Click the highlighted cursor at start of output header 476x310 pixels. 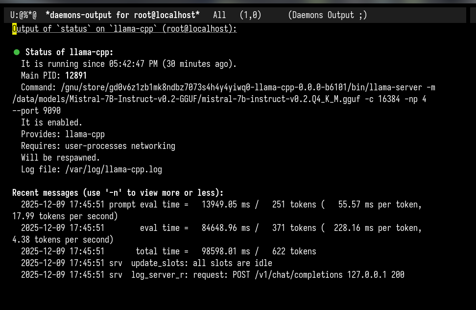[14, 29]
